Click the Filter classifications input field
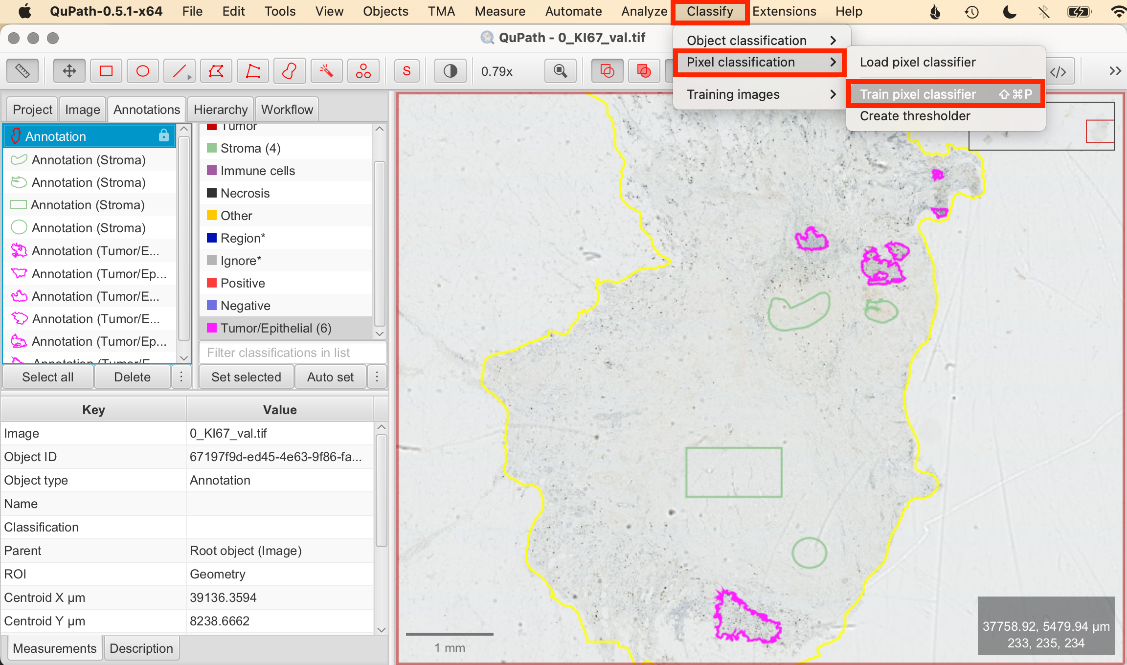The image size is (1127, 665). click(293, 353)
